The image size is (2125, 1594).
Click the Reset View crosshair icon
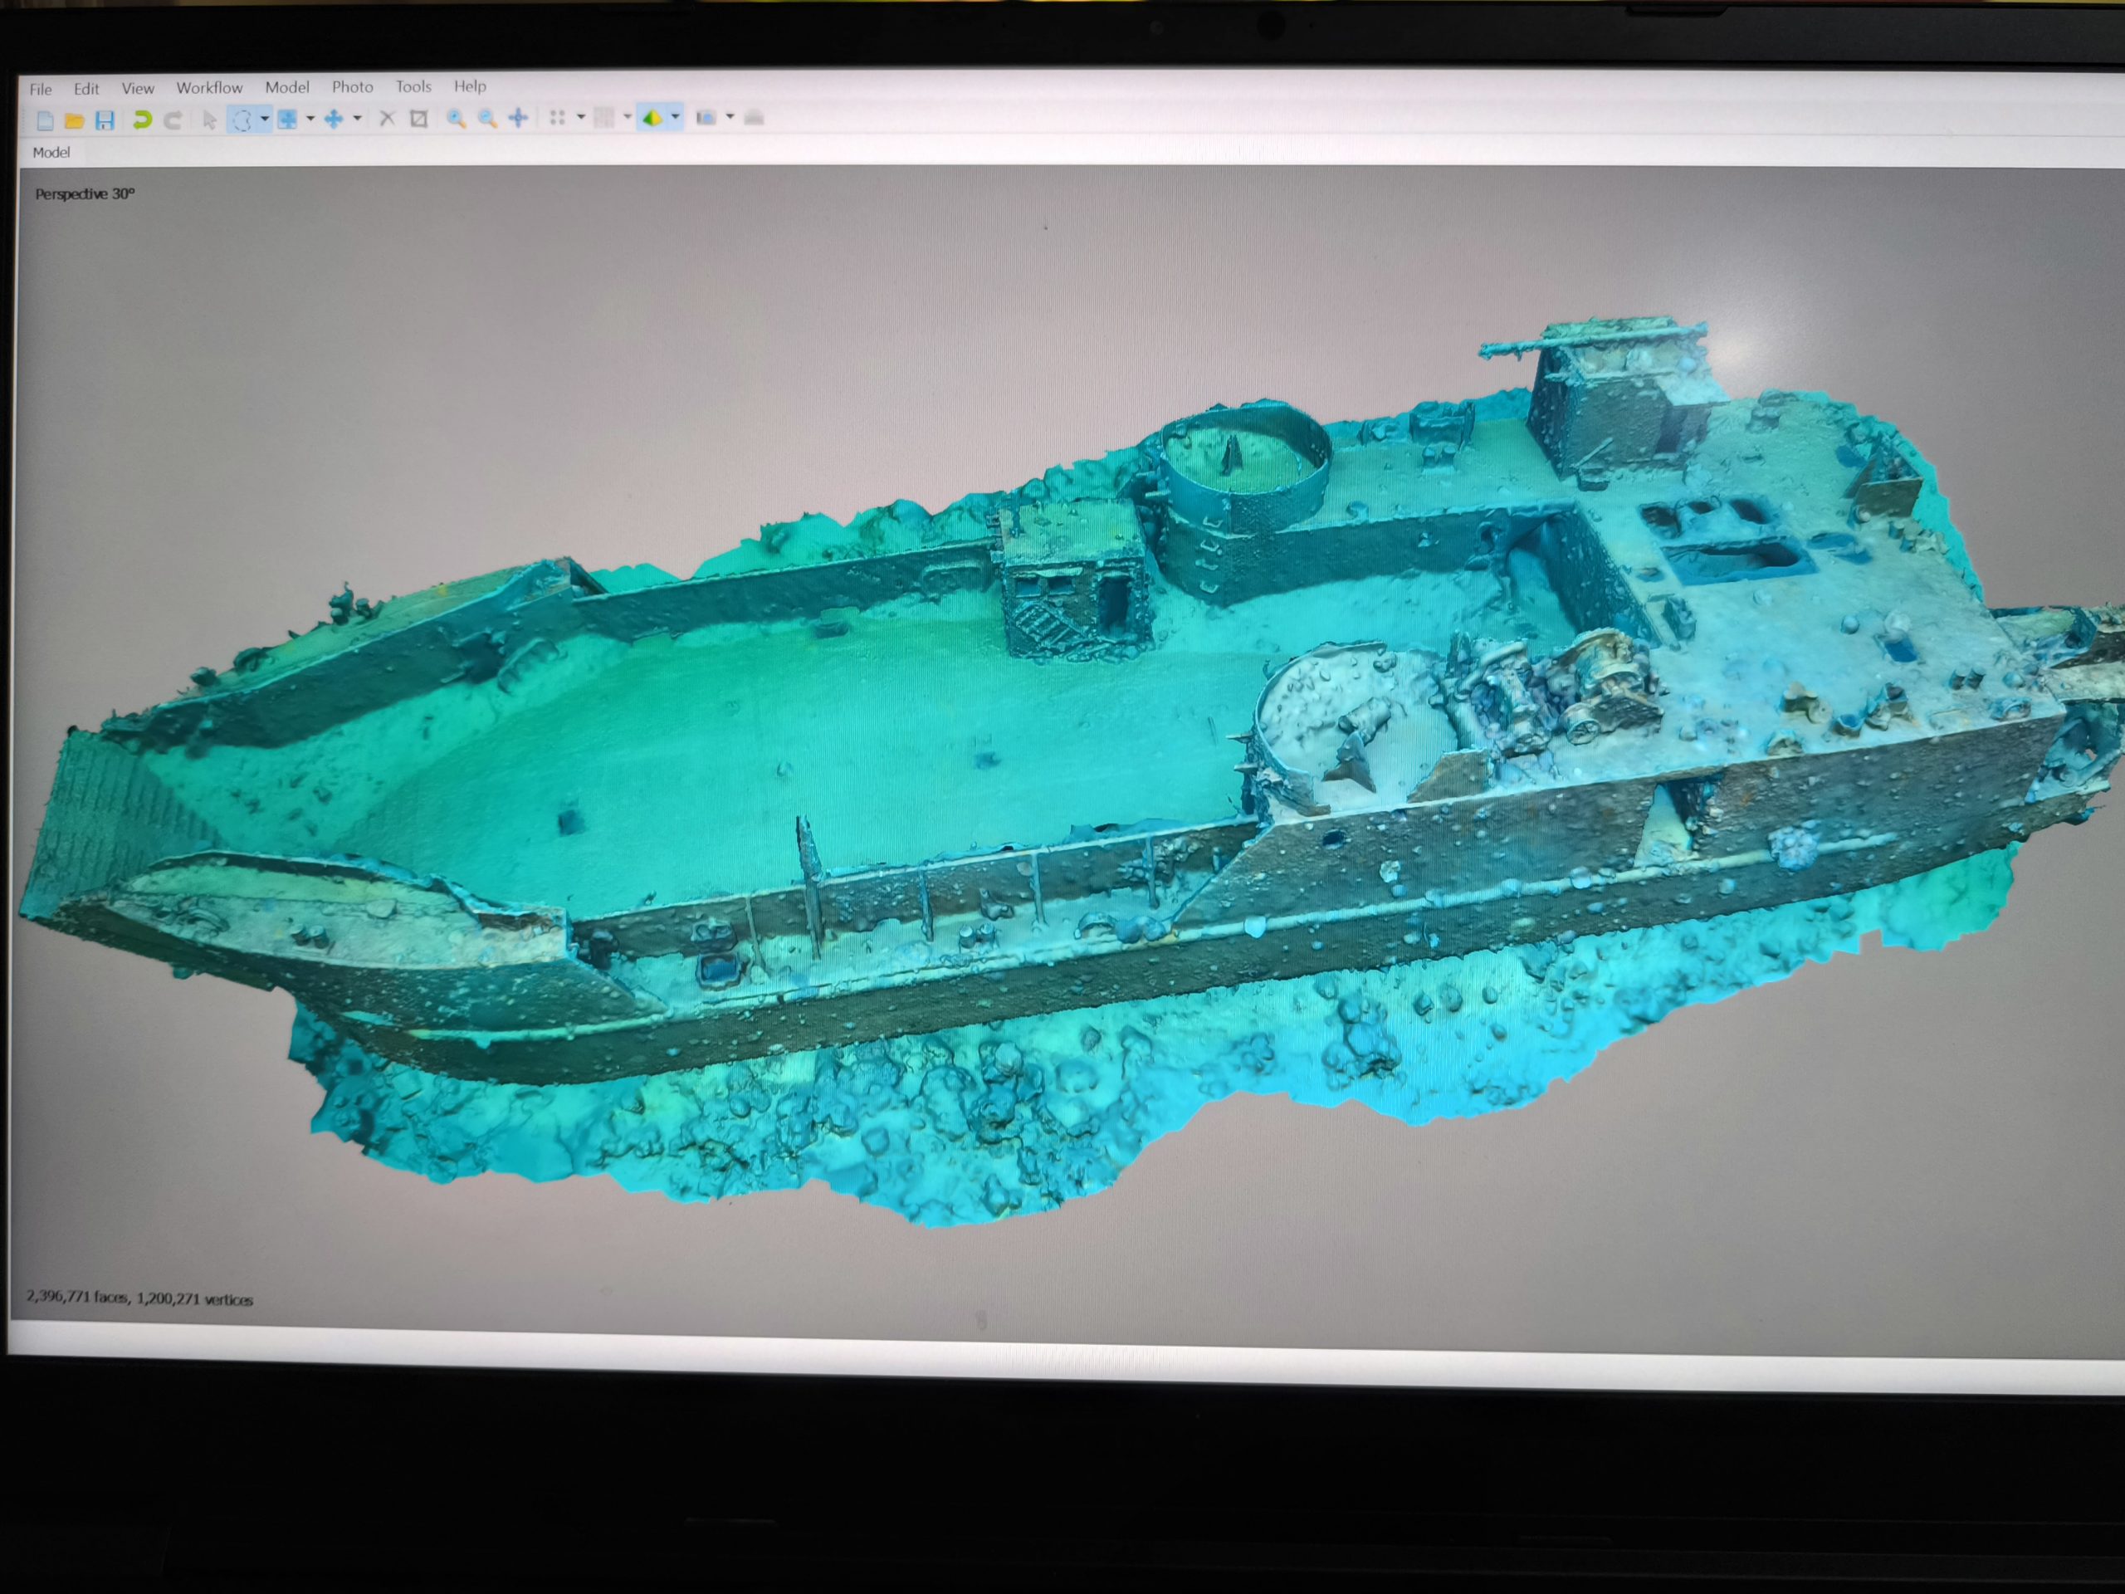point(519,117)
